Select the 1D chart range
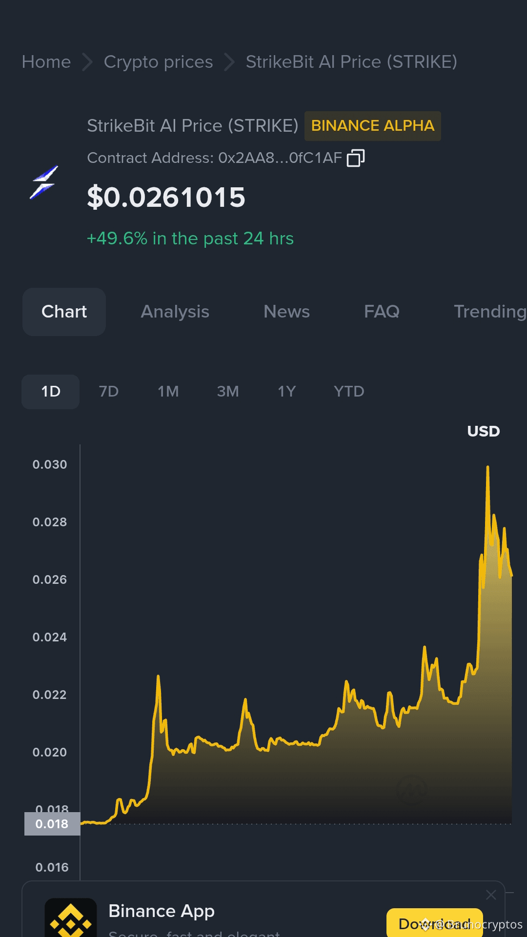The image size is (527, 937). [51, 392]
